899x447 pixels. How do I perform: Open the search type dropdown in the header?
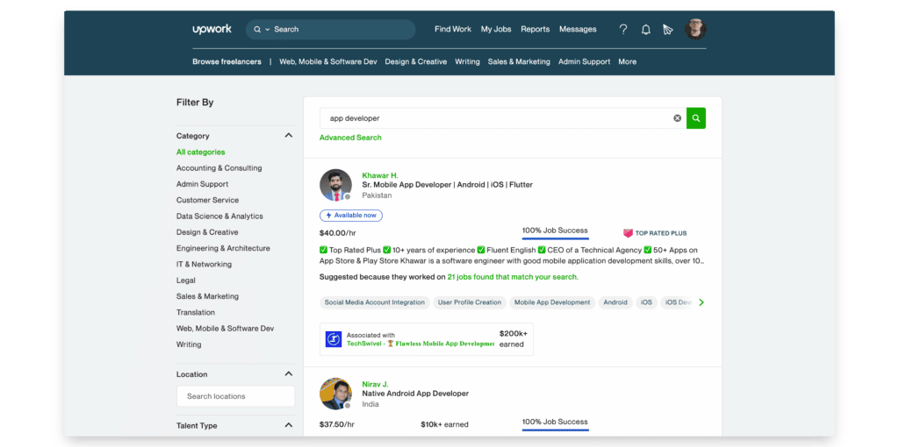coord(263,30)
